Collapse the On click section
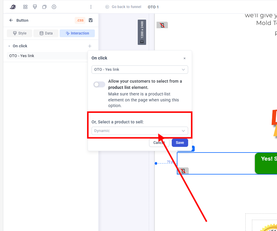 point(9,46)
